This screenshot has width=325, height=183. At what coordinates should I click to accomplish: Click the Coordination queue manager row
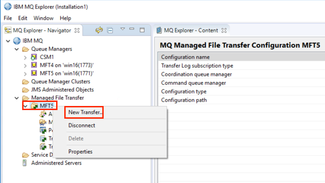[x=241, y=74]
